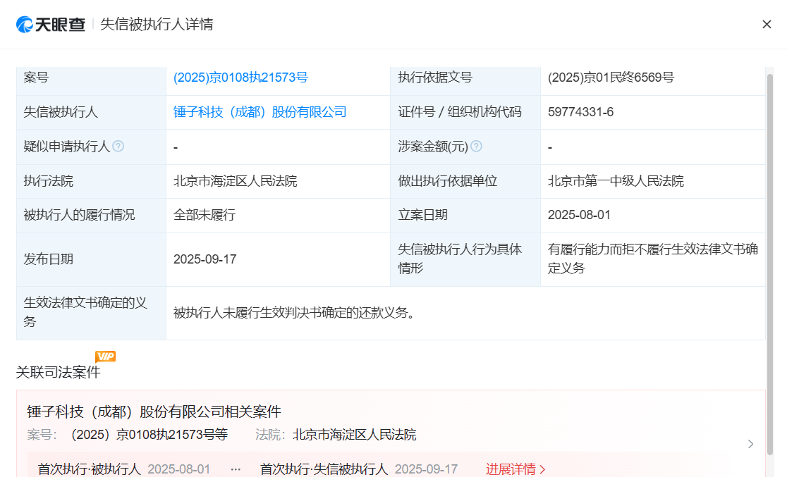Click the ellipsis between execution timeline entries
The width and height of the screenshot is (787, 489).
[236, 469]
